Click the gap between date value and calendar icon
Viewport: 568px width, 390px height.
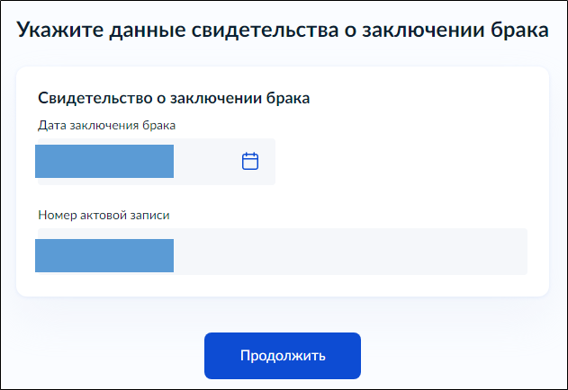click(x=207, y=162)
